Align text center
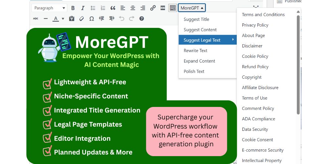 point(133,8)
